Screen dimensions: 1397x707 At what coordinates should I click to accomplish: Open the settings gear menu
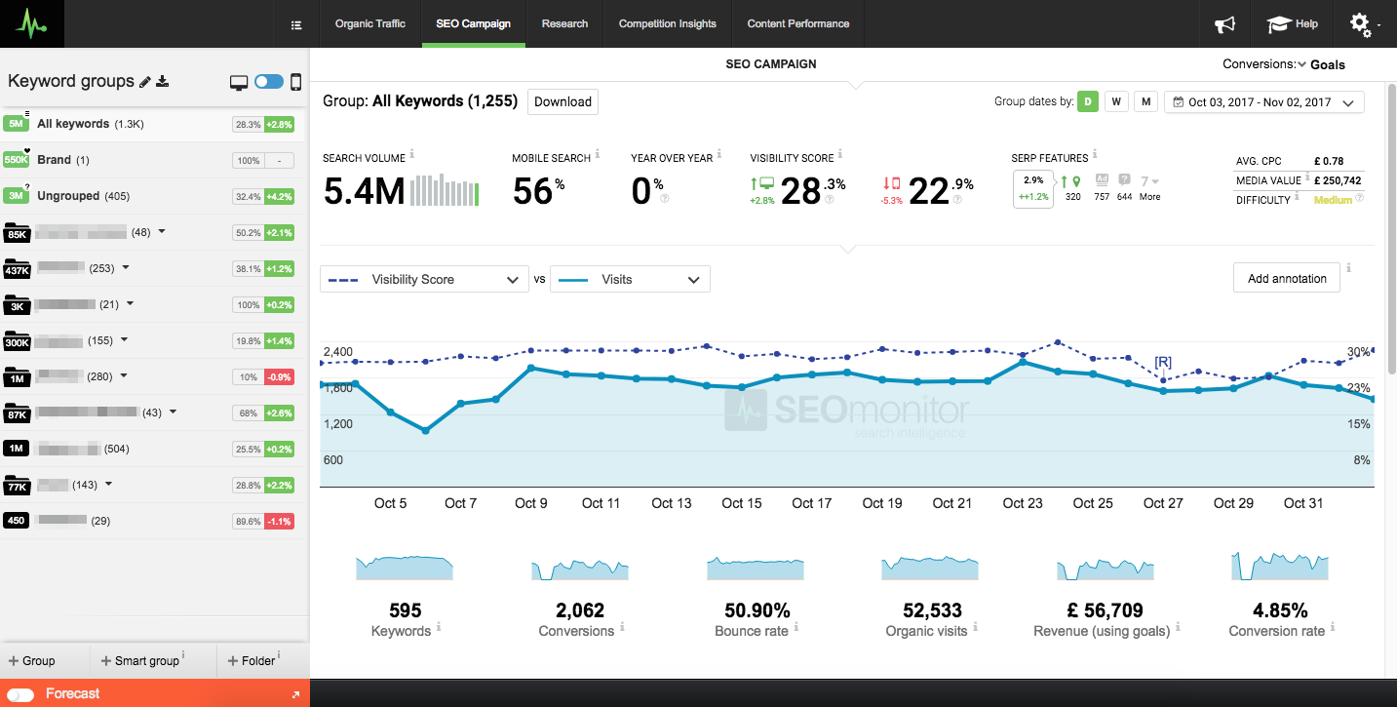pos(1362,24)
